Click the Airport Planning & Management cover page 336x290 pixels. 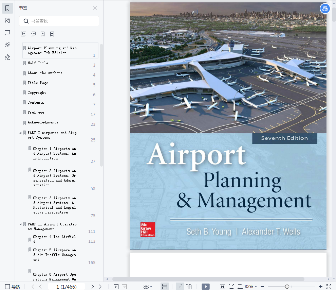point(228,126)
